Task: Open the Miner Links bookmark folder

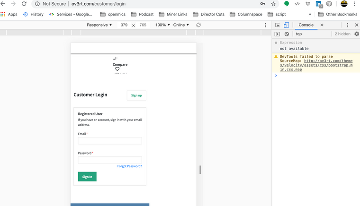Action: pyautogui.click(x=173, y=14)
